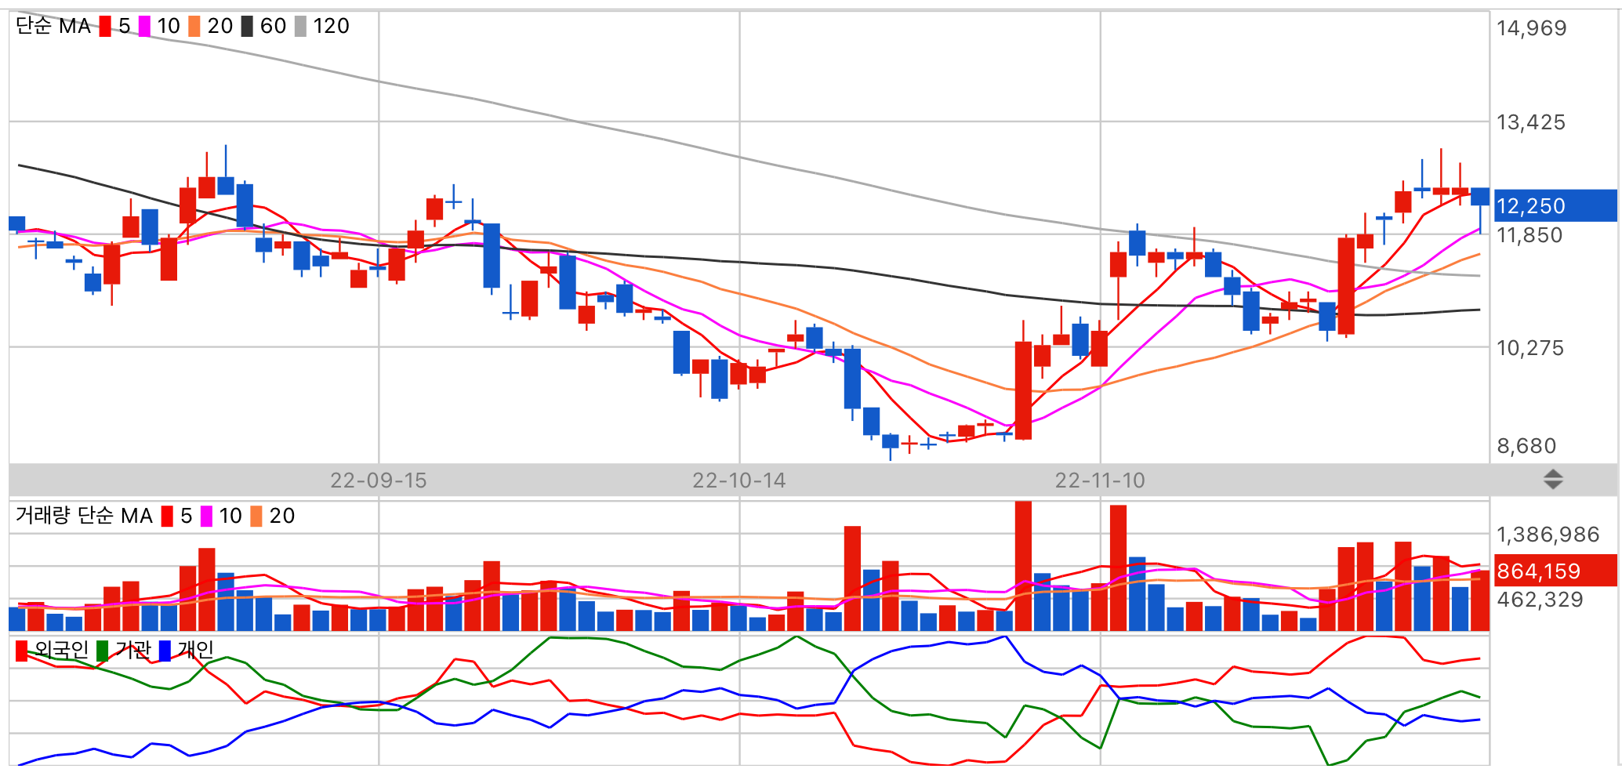Click the 22-10-14 date label
Screen dimensions: 1622x776
(739, 480)
